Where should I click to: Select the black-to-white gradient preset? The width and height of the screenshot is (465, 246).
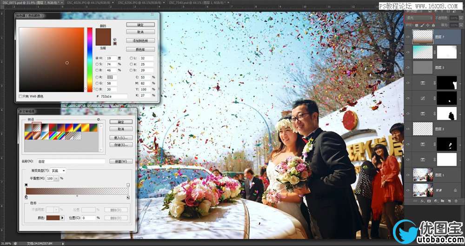pyautogui.click(x=45, y=127)
